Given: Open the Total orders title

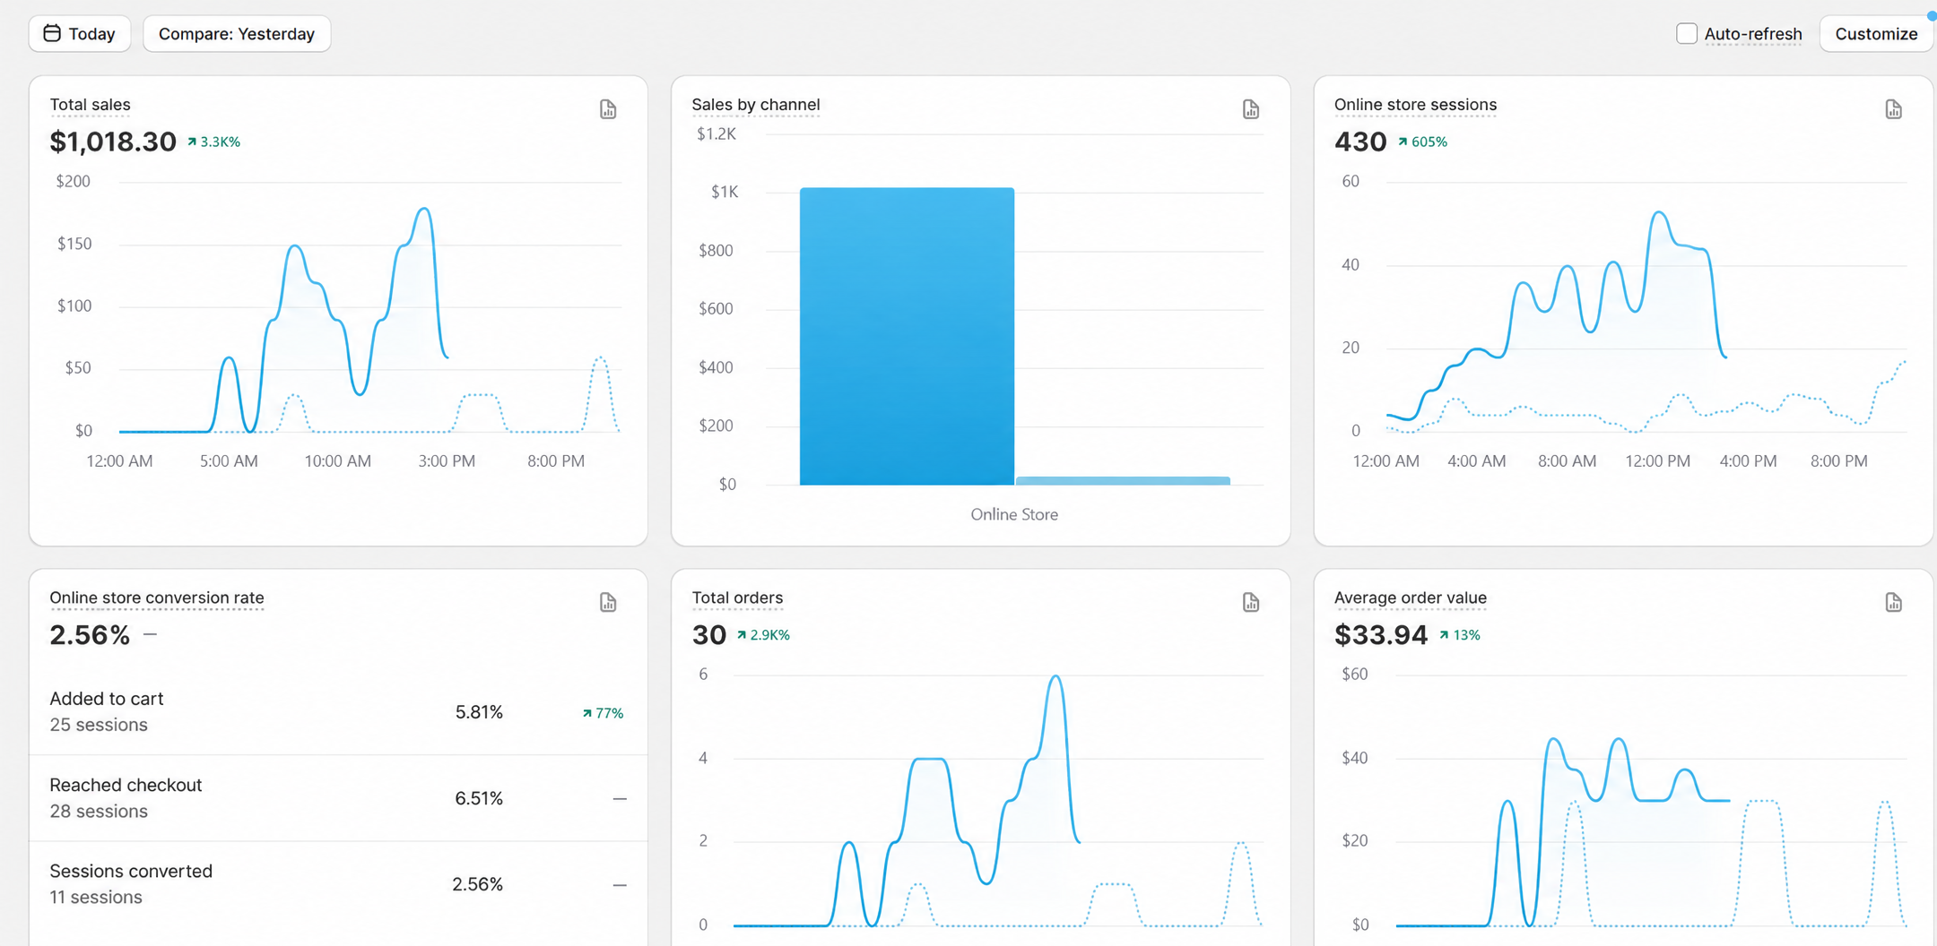Looking at the screenshot, I should 737,598.
